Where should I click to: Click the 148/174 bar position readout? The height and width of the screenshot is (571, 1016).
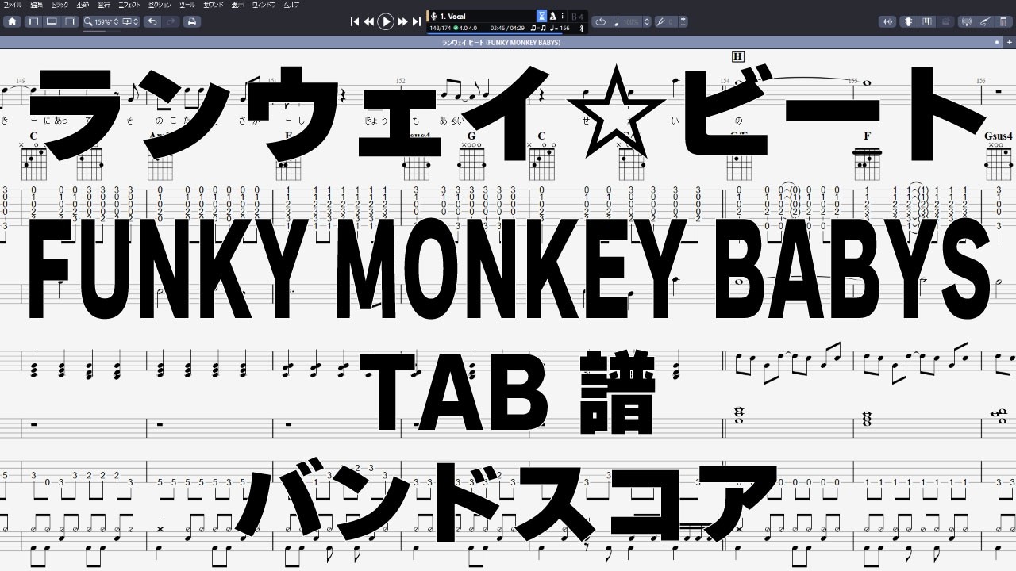[439, 28]
